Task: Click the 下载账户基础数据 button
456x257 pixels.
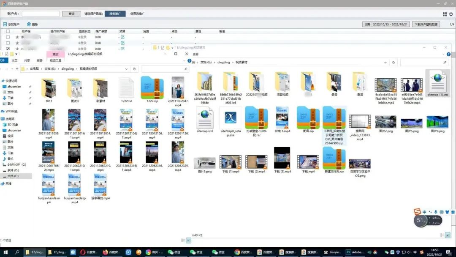Action: coord(426,24)
